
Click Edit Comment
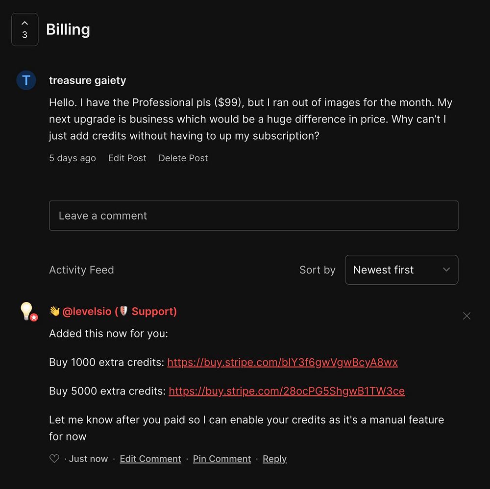(x=150, y=459)
